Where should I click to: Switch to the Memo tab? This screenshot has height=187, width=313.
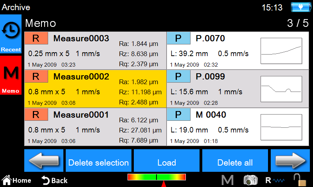click(x=11, y=75)
